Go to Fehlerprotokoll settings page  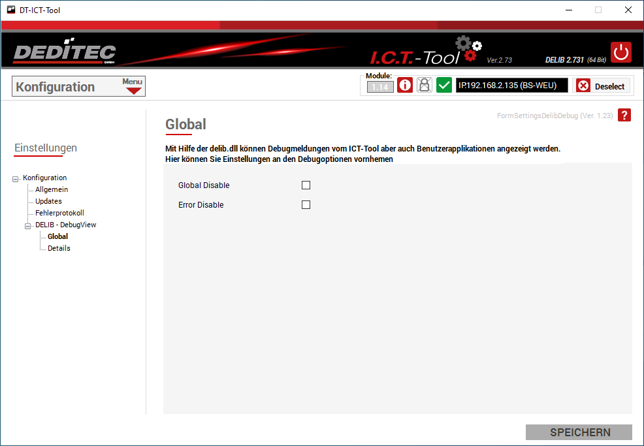click(x=59, y=213)
